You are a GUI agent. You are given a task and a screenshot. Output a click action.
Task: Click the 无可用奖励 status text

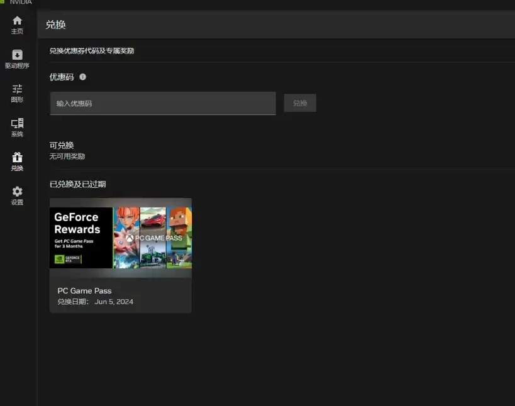[x=67, y=156]
